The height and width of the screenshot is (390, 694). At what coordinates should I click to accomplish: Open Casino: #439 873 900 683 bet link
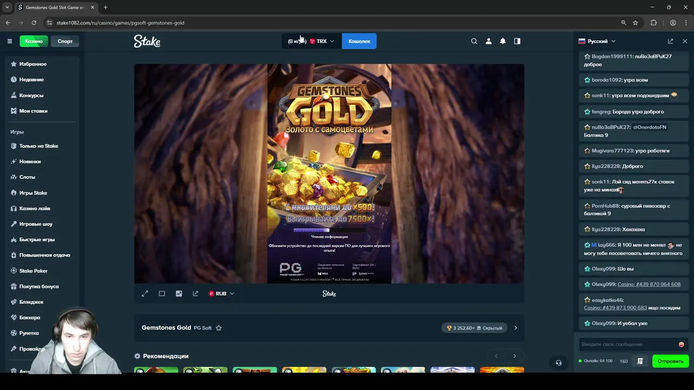click(615, 308)
